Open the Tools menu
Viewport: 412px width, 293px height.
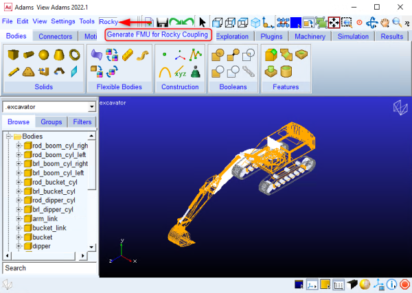[87, 21]
